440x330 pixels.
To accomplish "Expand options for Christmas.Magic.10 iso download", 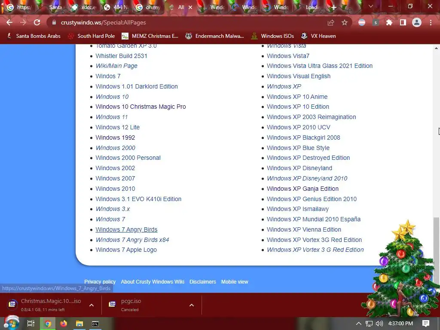I will click(92, 305).
